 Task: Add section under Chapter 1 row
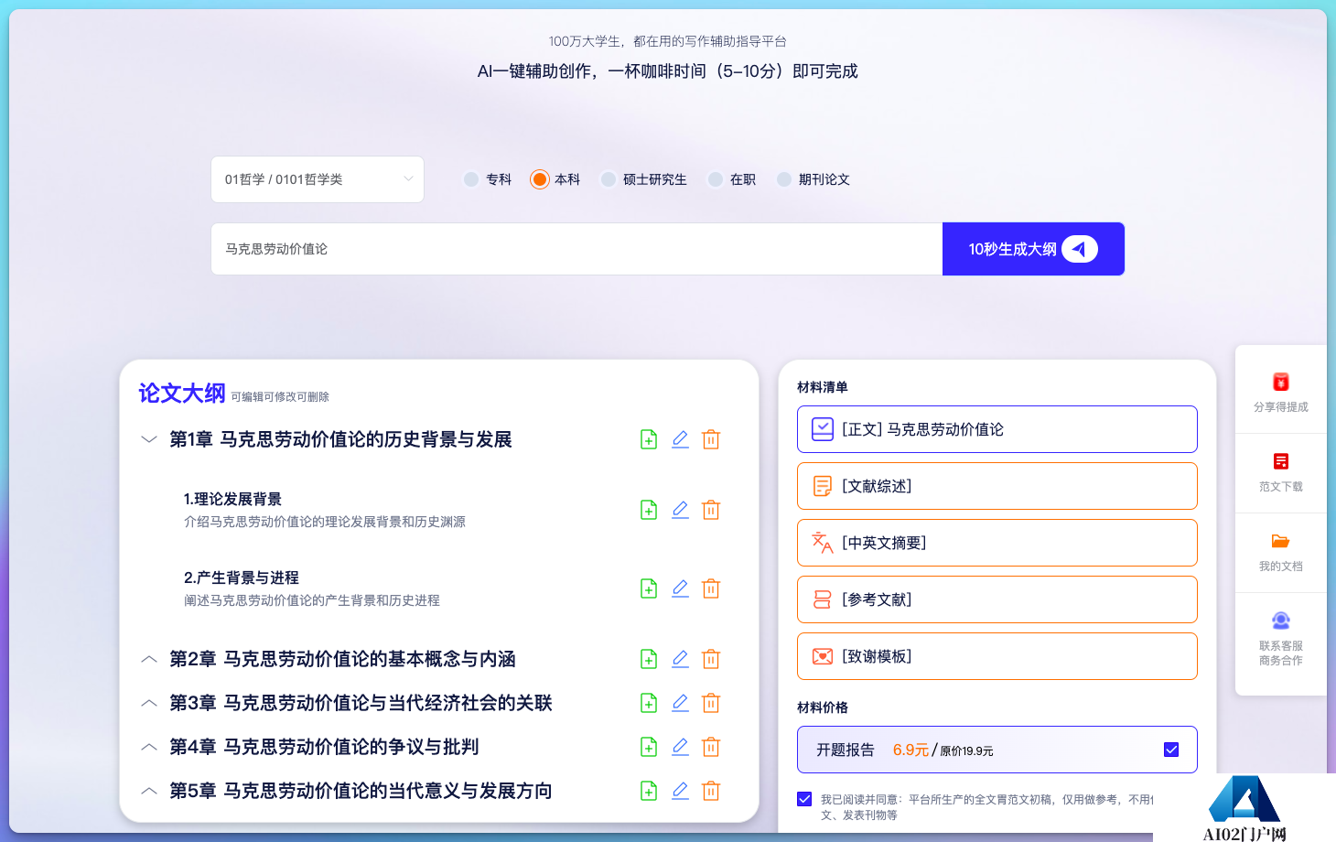649,439
